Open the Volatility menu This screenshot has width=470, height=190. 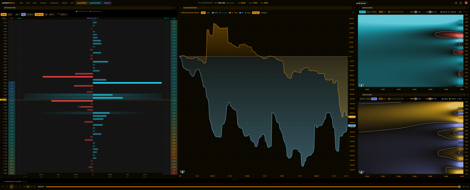(x=43, y=3)
